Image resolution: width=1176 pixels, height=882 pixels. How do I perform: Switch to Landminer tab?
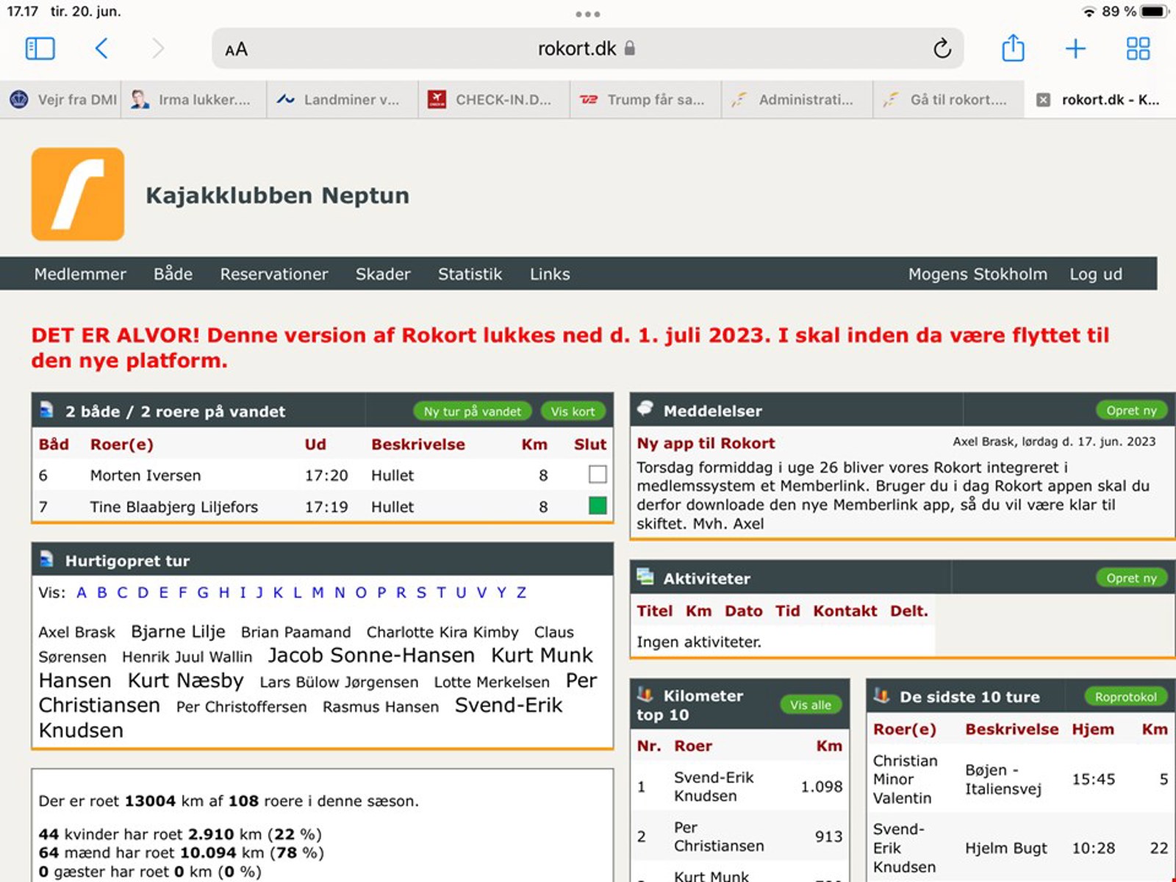[343, 100]
